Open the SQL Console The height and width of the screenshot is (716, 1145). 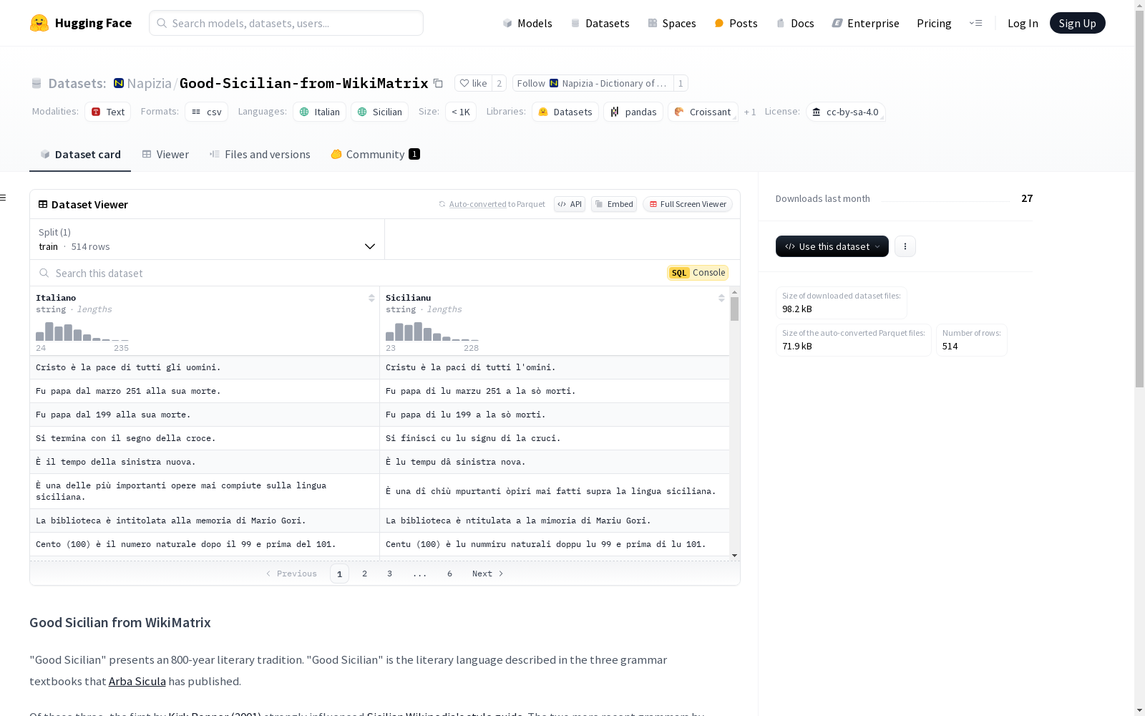click(698, 273)
